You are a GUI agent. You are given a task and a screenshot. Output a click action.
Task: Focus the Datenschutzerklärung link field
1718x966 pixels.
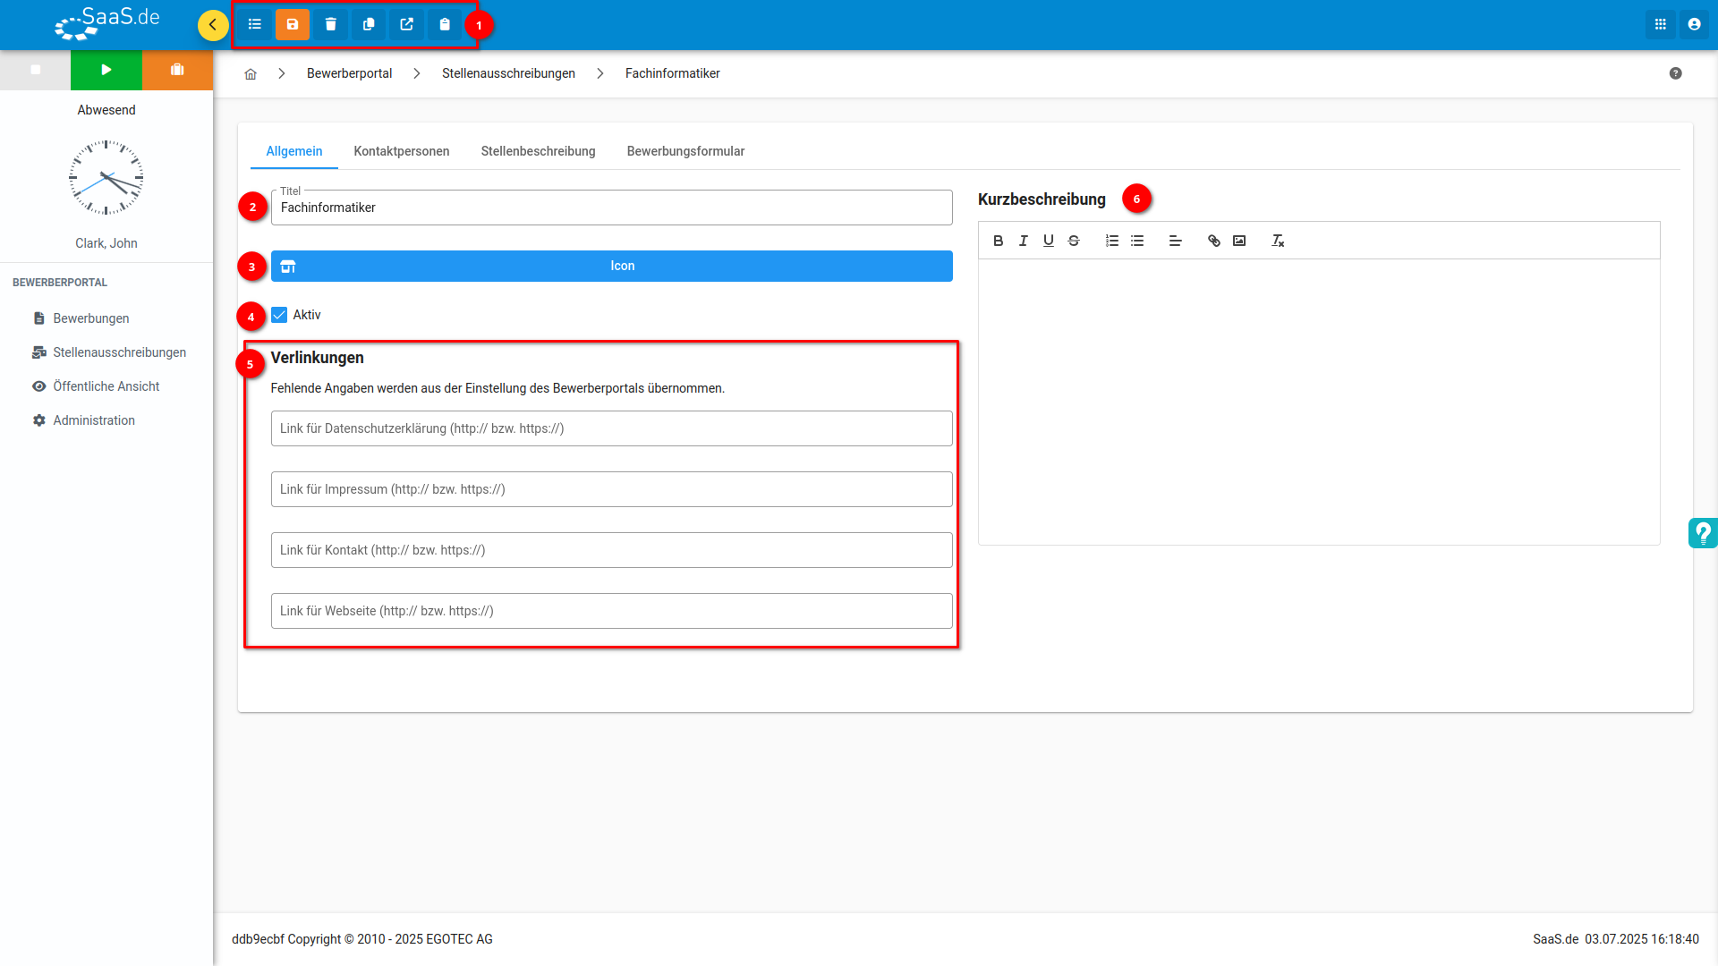[612, 428]
